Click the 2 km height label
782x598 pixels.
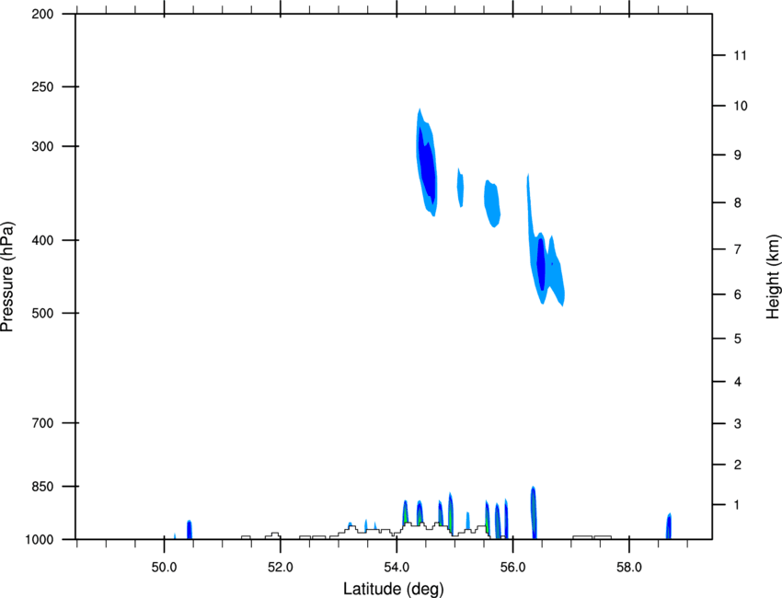coord(737,465)
